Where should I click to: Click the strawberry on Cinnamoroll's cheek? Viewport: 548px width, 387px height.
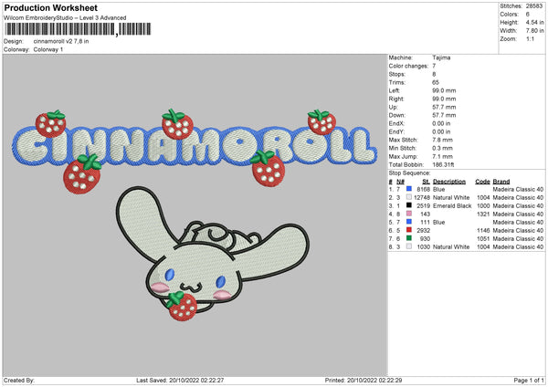(184, 306)
